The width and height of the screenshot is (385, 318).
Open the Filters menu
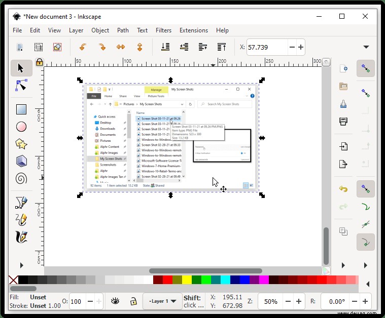coord(163,30)
